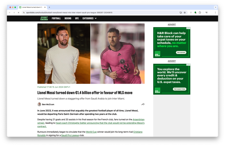Click the 'Get expert help' ad button
This screenshot has height=146, width=225.
(x=180, y=89)
